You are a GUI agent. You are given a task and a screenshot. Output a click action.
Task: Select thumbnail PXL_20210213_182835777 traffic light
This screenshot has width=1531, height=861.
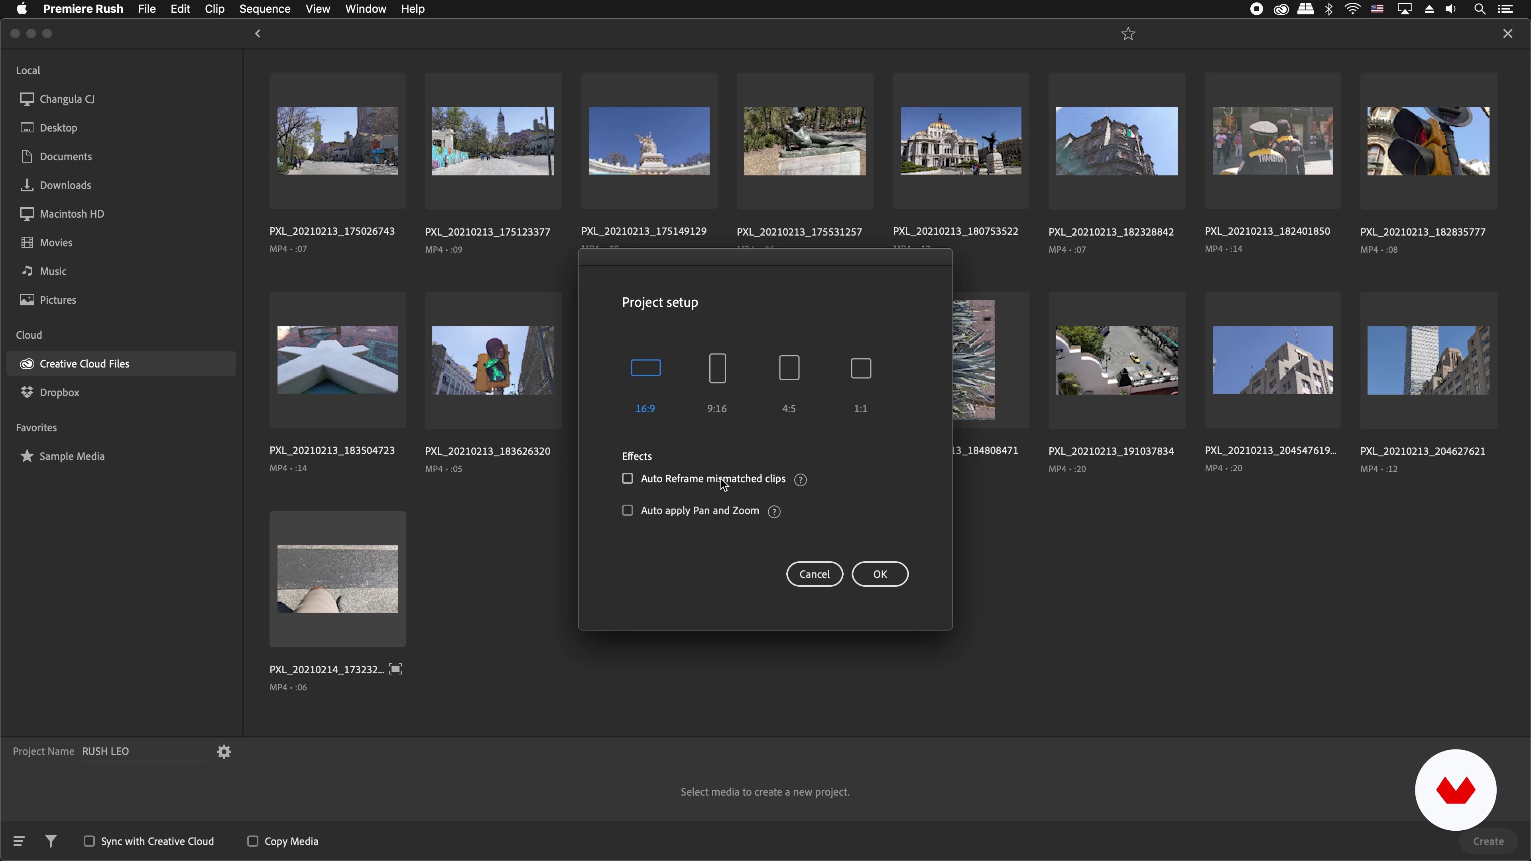(1429, 141)
